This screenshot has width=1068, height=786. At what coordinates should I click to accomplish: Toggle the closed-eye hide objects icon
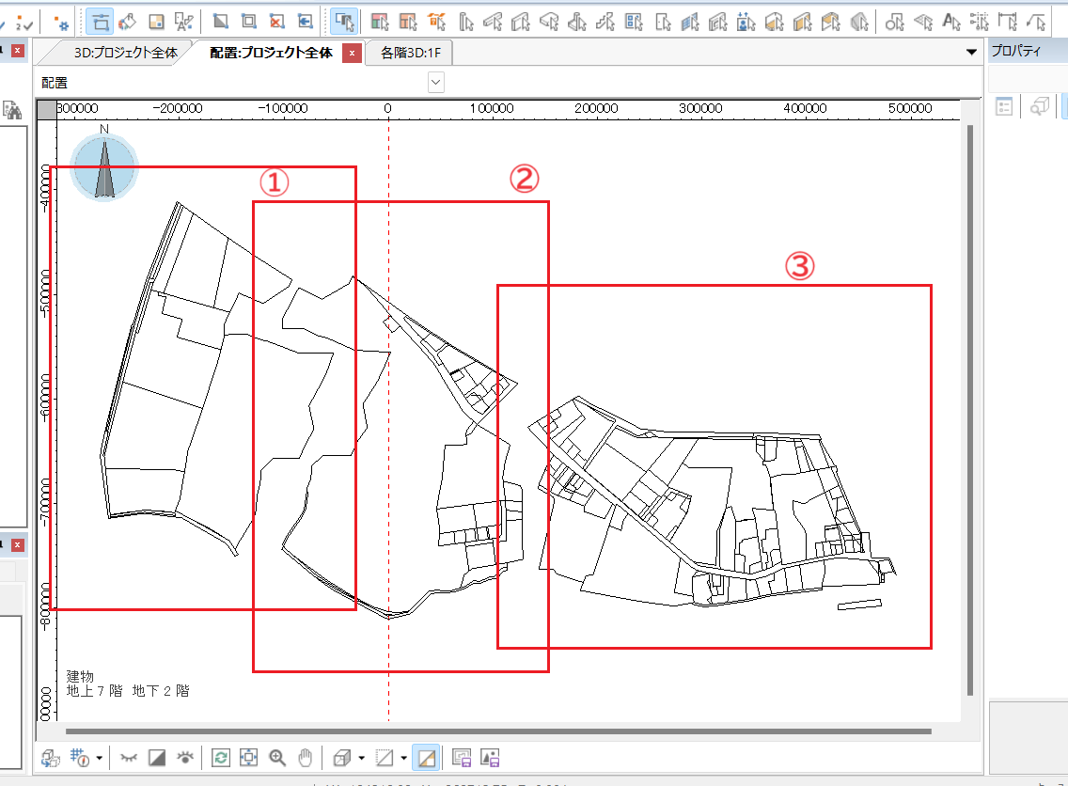pos(129,757)
